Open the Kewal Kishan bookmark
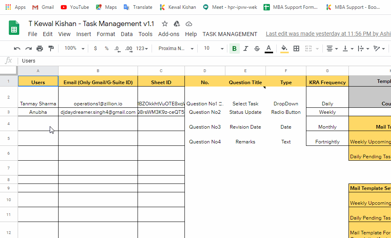The width and height of the screenshot is (391, 238). [178, 7]
